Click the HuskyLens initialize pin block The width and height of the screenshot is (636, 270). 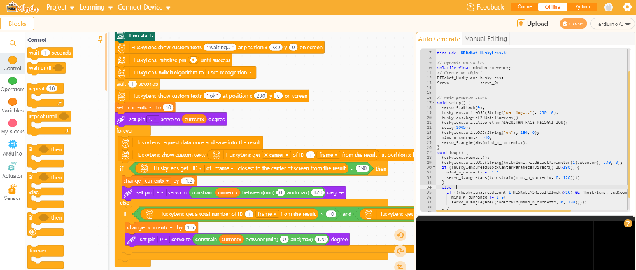click(x=174, y=60)
